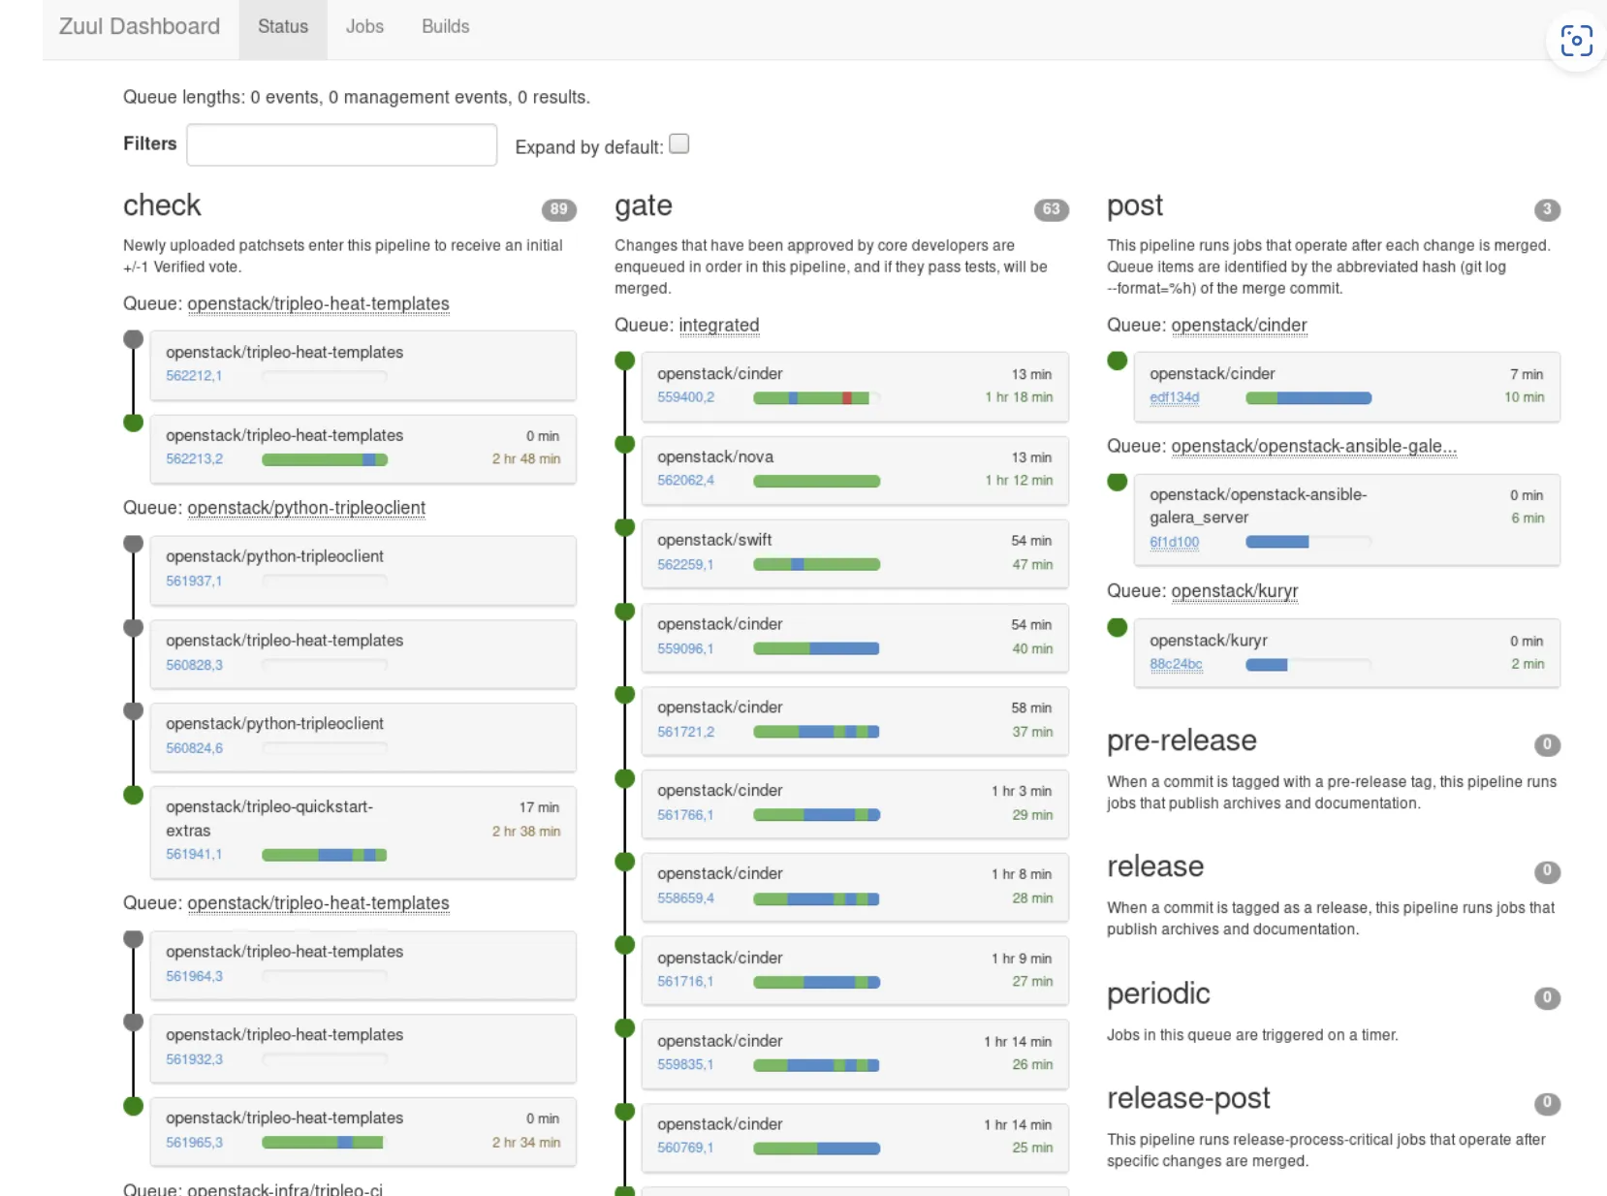
Task: Open the Status tab
Action: (283, 27)
